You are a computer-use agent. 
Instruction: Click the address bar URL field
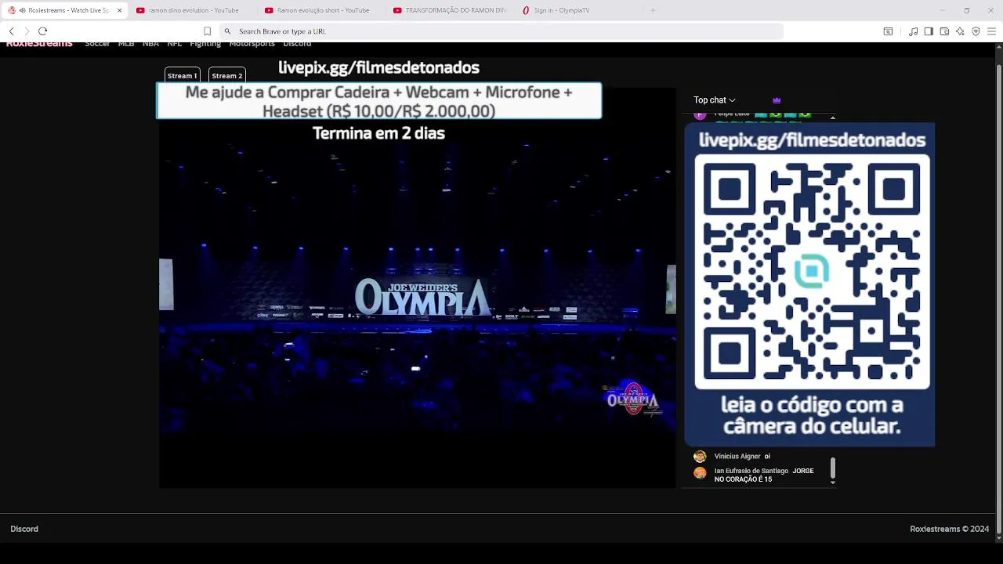point(501,31)
